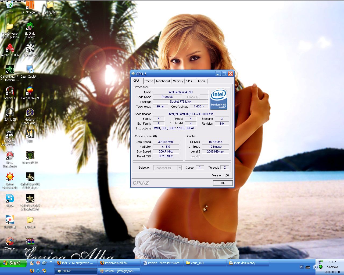
Task: Switch to Pobicie - Microsoft Word window
Action: (x=162, y=263)
